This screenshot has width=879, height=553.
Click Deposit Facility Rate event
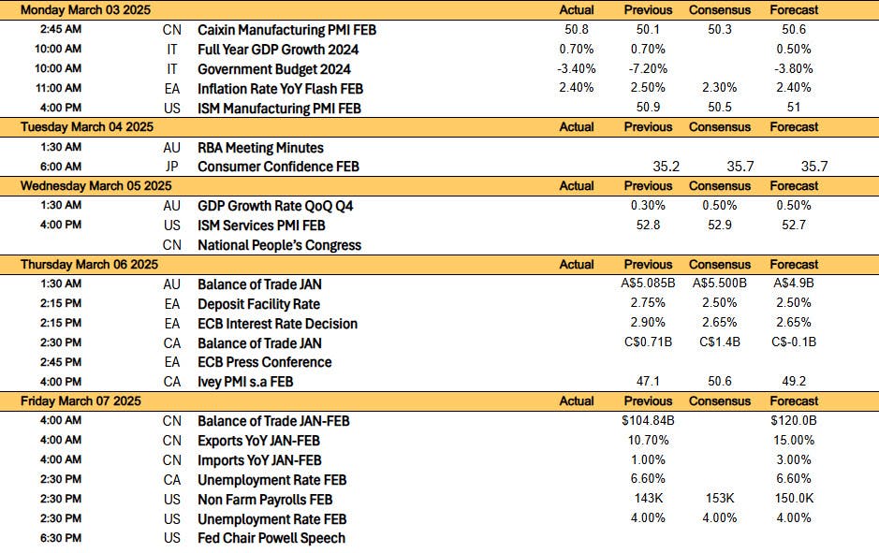point(258,304)
